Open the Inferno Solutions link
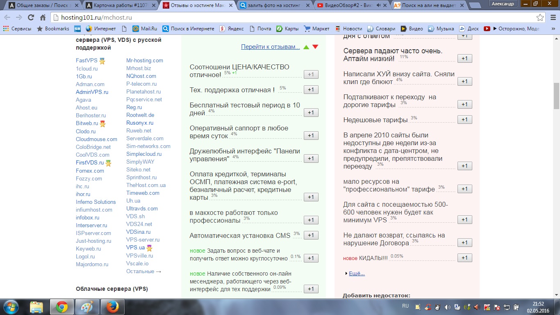 96,202
